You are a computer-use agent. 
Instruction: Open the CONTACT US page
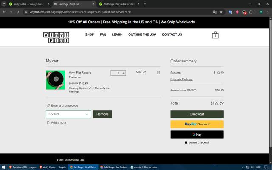point(172,34)
